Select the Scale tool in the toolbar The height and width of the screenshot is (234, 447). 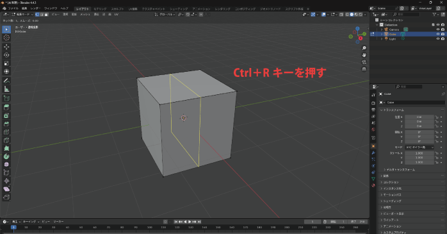click(6, 63)
